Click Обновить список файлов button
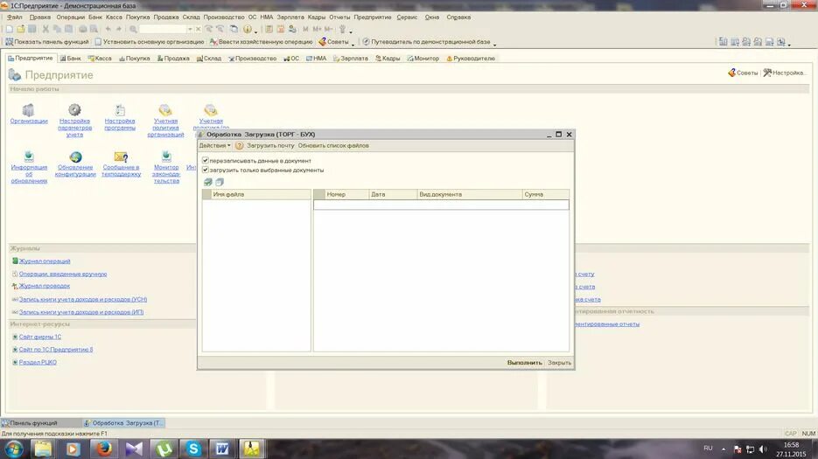Image resolution: width=818 pixels, height=459 pixels. click(333, 146)
